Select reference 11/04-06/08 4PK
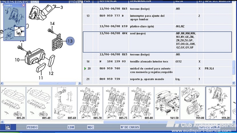237x133 pixels. coord(113,33)
